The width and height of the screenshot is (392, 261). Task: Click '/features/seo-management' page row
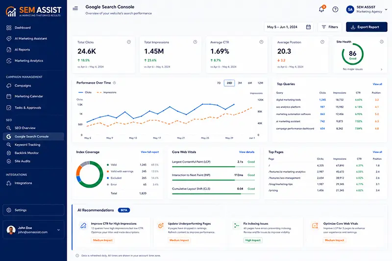point(325,178)
